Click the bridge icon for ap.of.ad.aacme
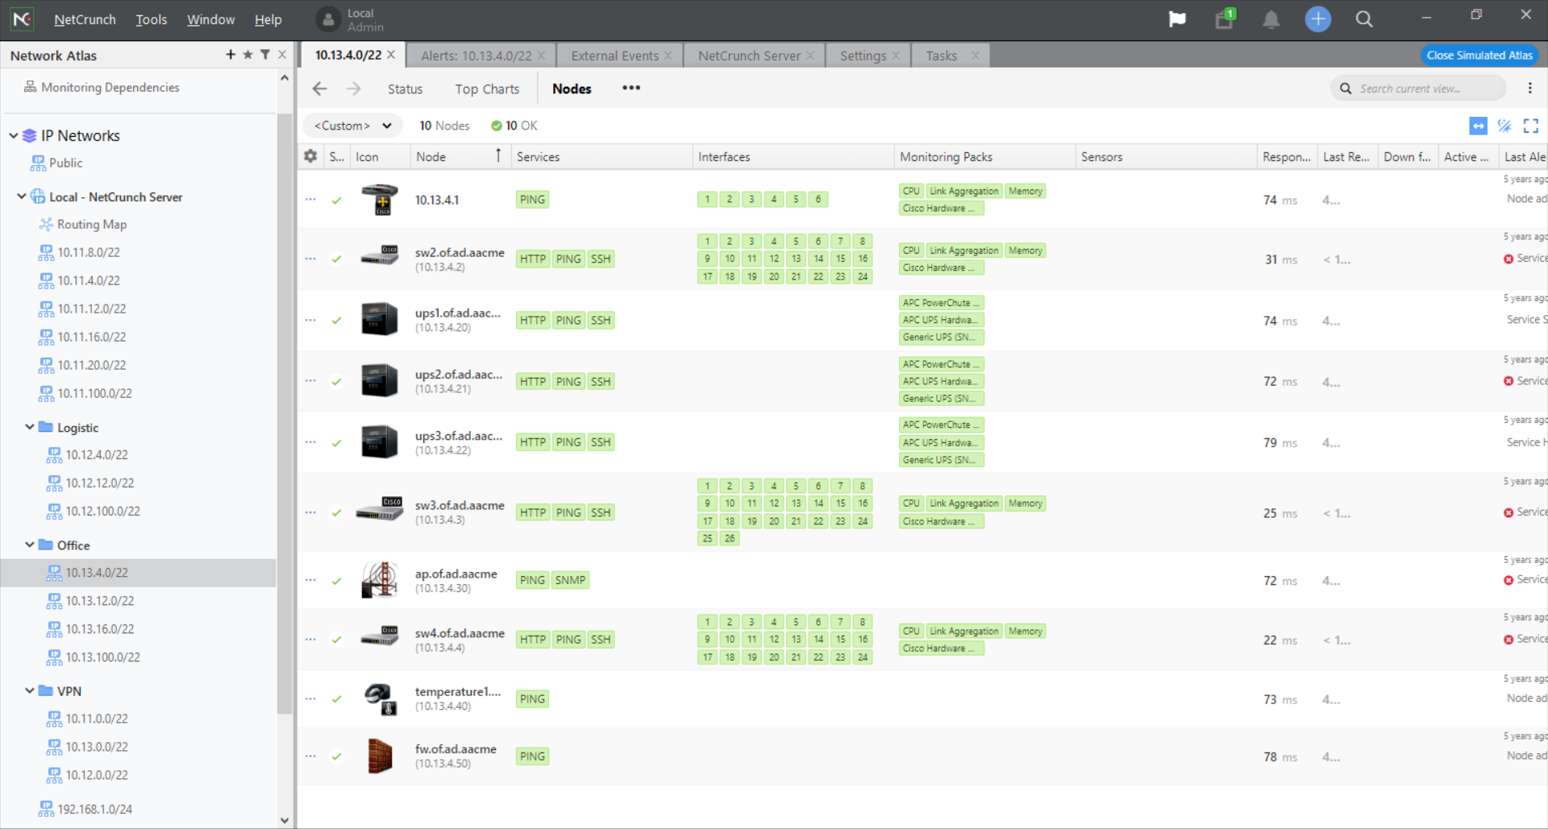Image resolution: width=1548 pixels, height=829 pixels. click(381, 580)
